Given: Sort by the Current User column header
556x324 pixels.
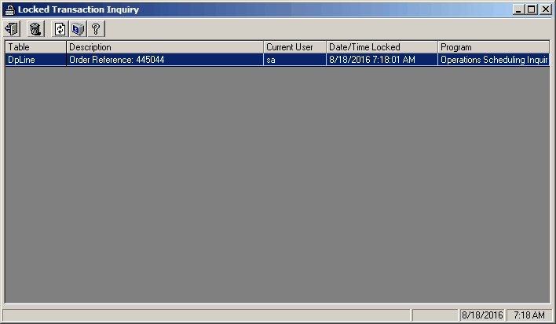Looking at the screenshot, I should (294, 47).
